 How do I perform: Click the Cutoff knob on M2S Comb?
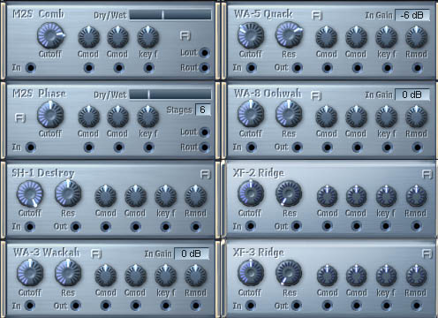(x=50, y=35)
